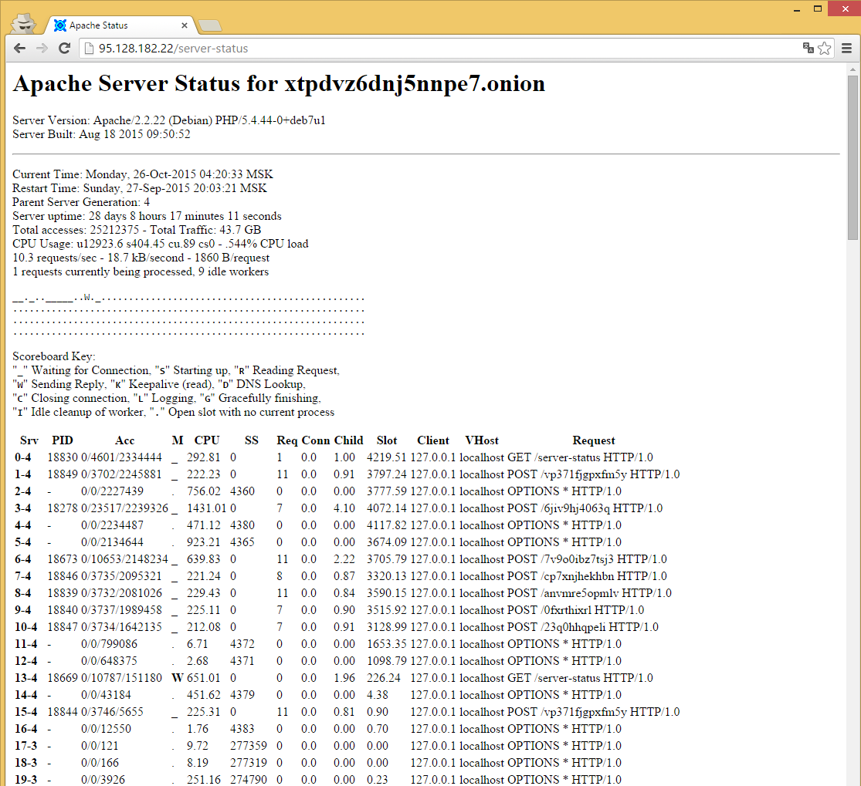Open the Chrome hamburger menu

tap(847, 49)
